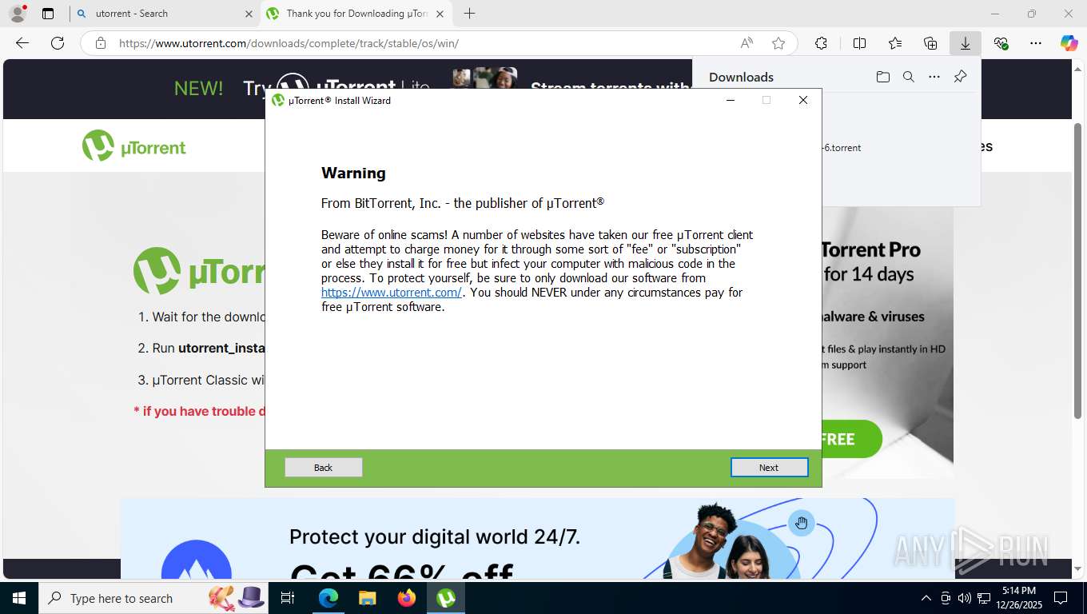Pin the Downloads panel
This screenshot has width=1087, height=614.
pyautogui.click(x=961, y=77)
